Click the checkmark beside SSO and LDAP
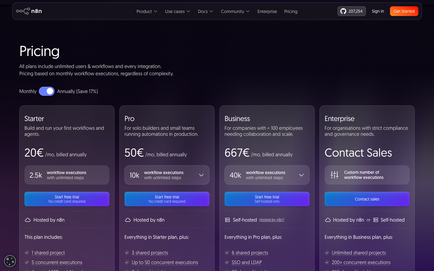The height and width of the screenshot is (271, 434). tap(227, 263)
